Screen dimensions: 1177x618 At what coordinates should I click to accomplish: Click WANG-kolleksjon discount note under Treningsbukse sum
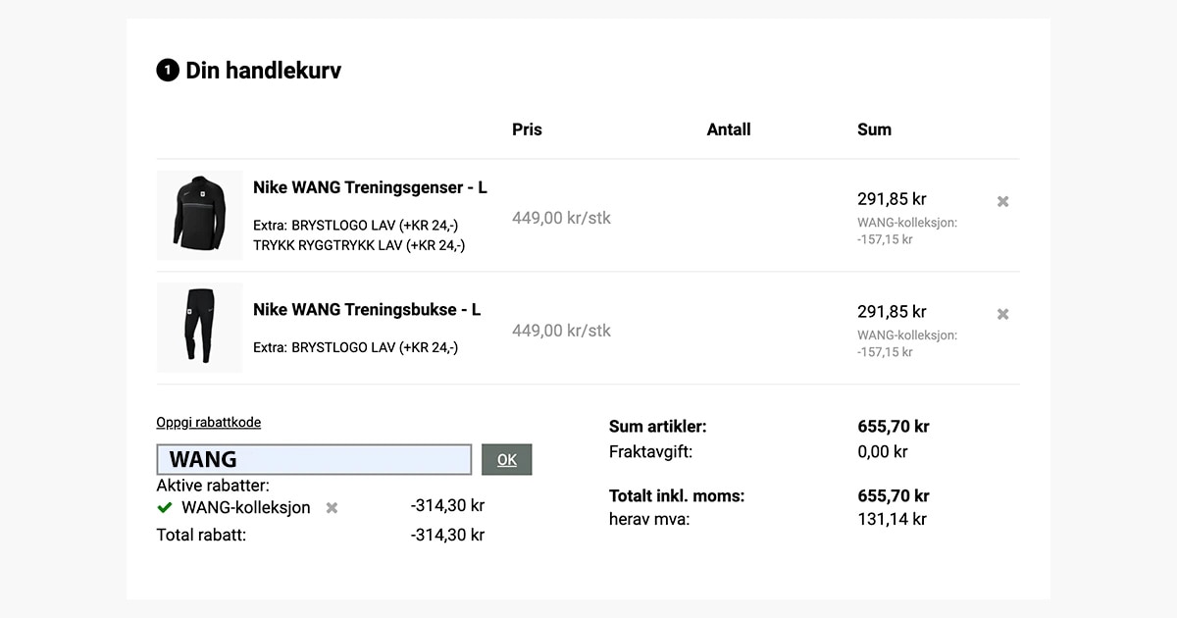click(907, 343)
